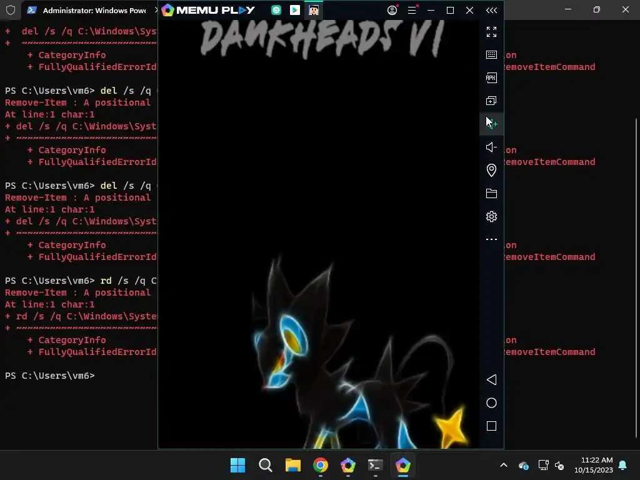
Task: Close the MEmu Play window
Action: coord(470,10)
